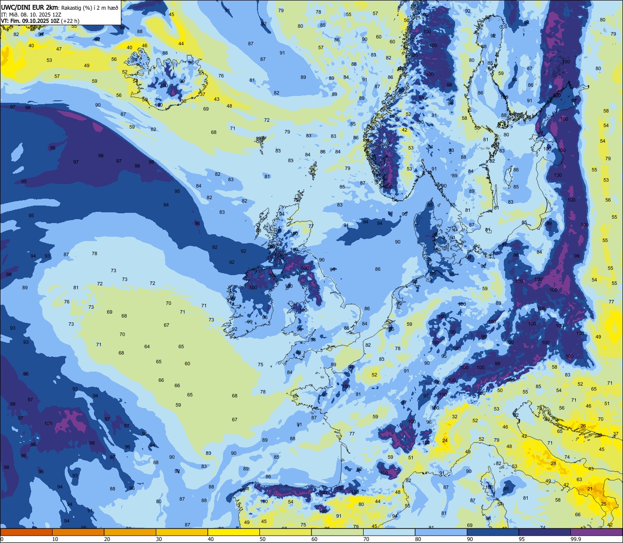Click the 60–70% pale green legend swatch
Image resolution: width=623 pixels, height=543 pixels.
(x=337, y=532)
